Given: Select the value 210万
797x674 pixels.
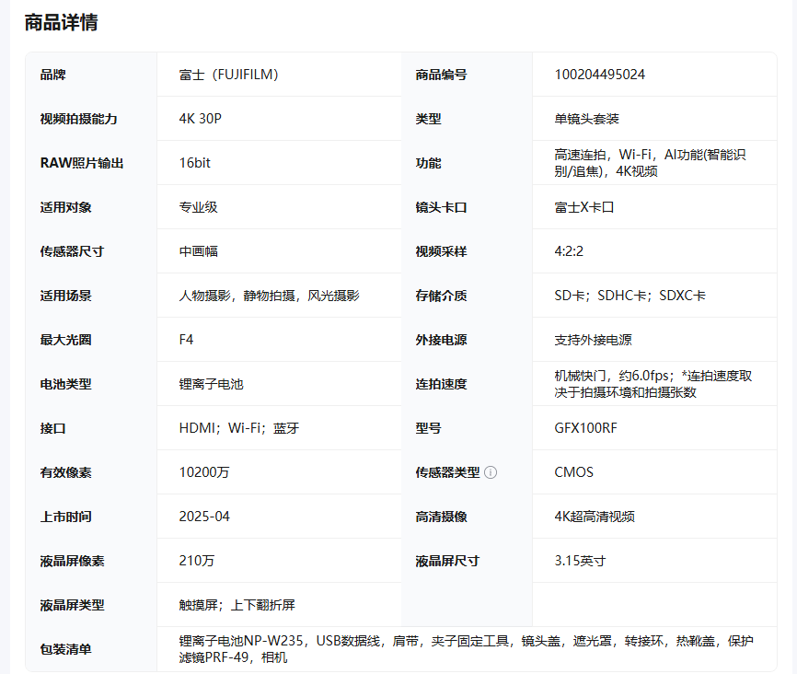Looking at the screenshot, I should (197, 562).
